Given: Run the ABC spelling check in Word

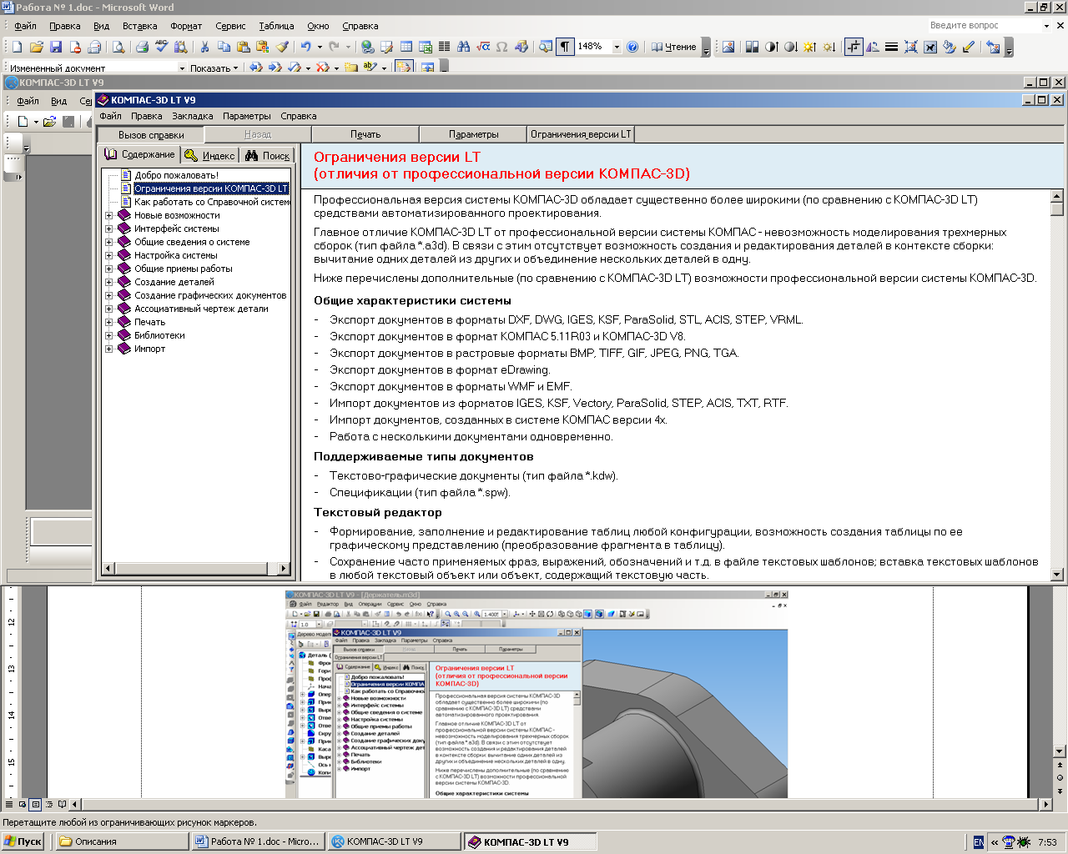Looking at the screenshot, I should point(161,47).
